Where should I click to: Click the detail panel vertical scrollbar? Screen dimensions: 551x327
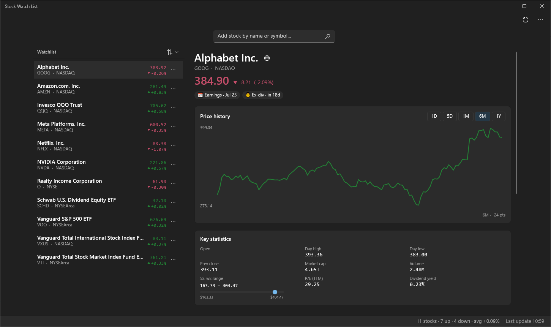516,123
